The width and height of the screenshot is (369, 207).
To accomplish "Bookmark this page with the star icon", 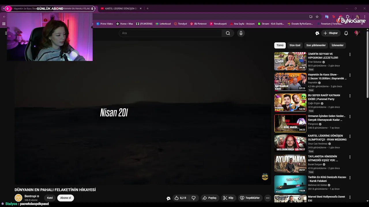I will (x=317, y=17).
